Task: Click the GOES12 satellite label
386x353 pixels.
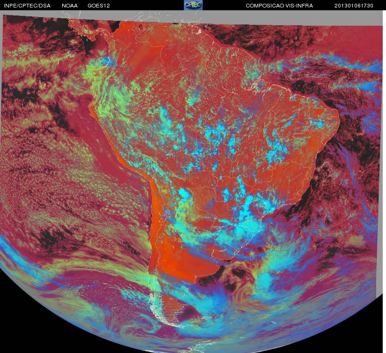Action: [x=99, y=6]
